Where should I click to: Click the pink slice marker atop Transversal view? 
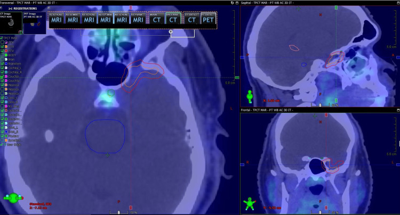pyautogui.click(x=131, y=7)
